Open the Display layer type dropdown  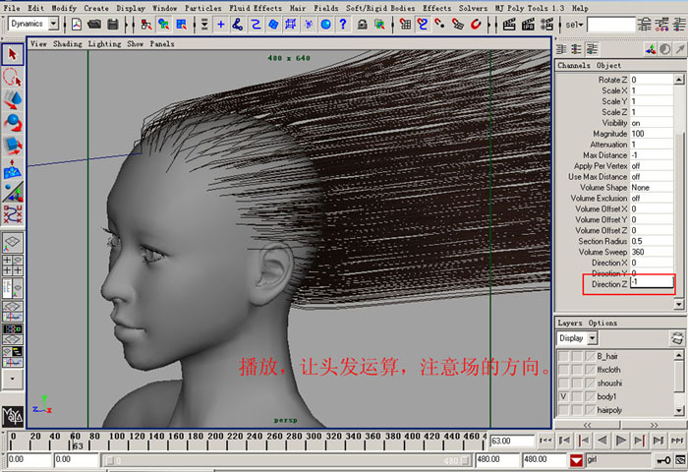click(x=593, y=338)
